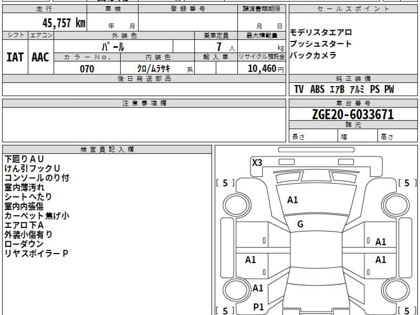
Task: Select the シフト column header
Action: coord(15,35)
